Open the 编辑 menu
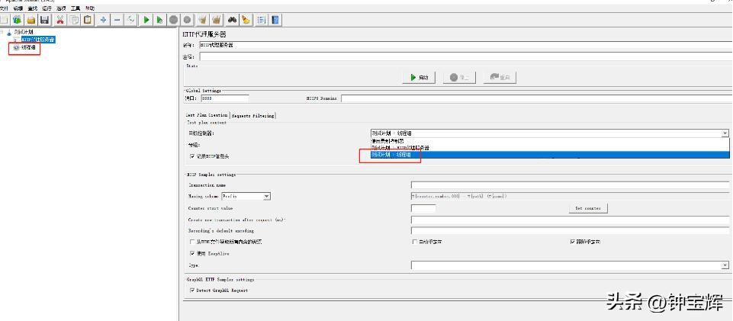The width and height of the screenshot is (733, 321). click(x=18, y=8)
